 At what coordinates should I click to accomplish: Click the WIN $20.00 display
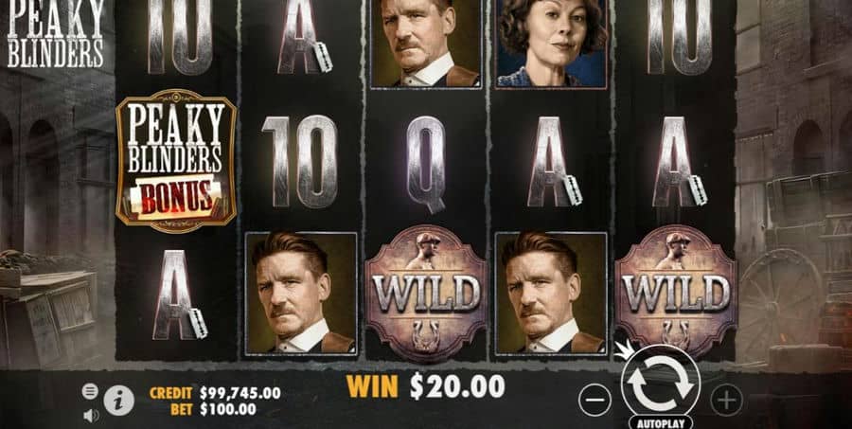click(425, 386)
